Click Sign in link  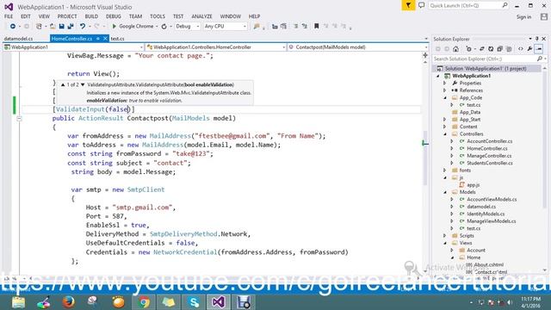[523, 17]
